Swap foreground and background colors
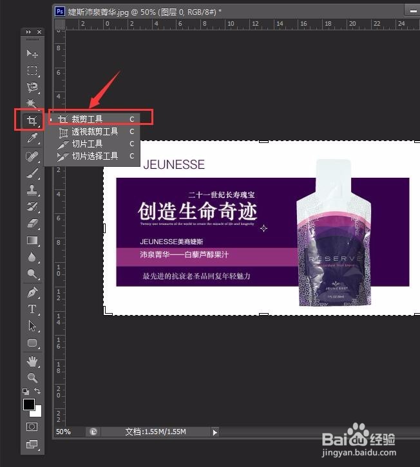 pos(37,391)
